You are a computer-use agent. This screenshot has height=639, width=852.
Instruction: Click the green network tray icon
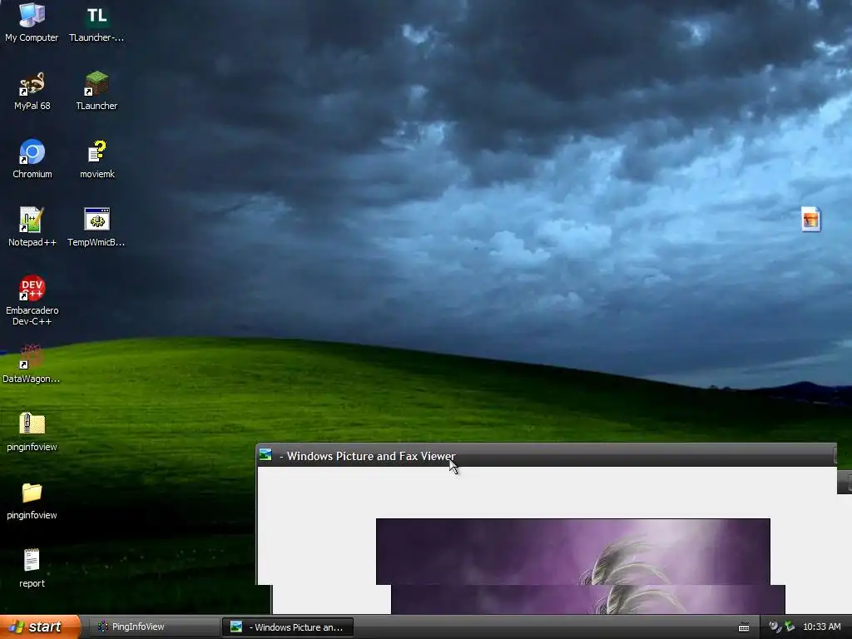click(790, 627)
